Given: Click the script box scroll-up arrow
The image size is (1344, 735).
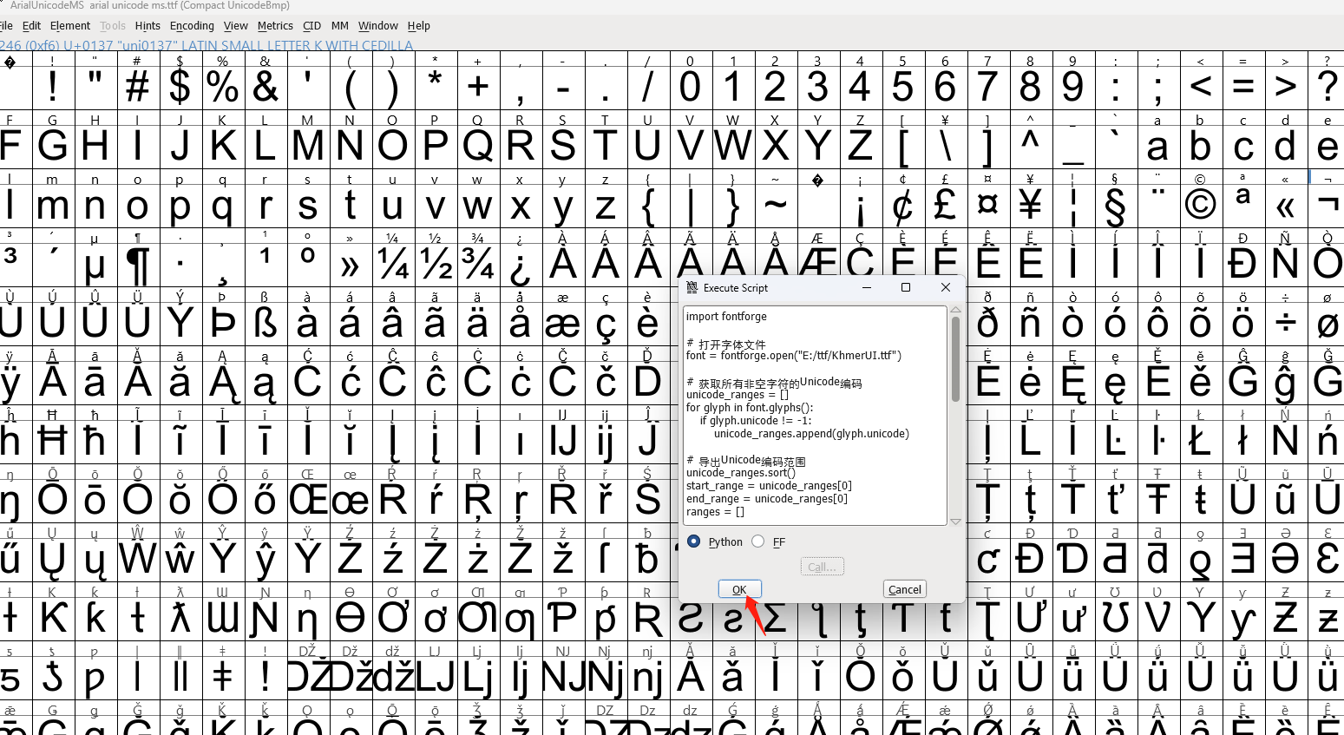Looking at the screenshot, I should (x=955, y=310).
